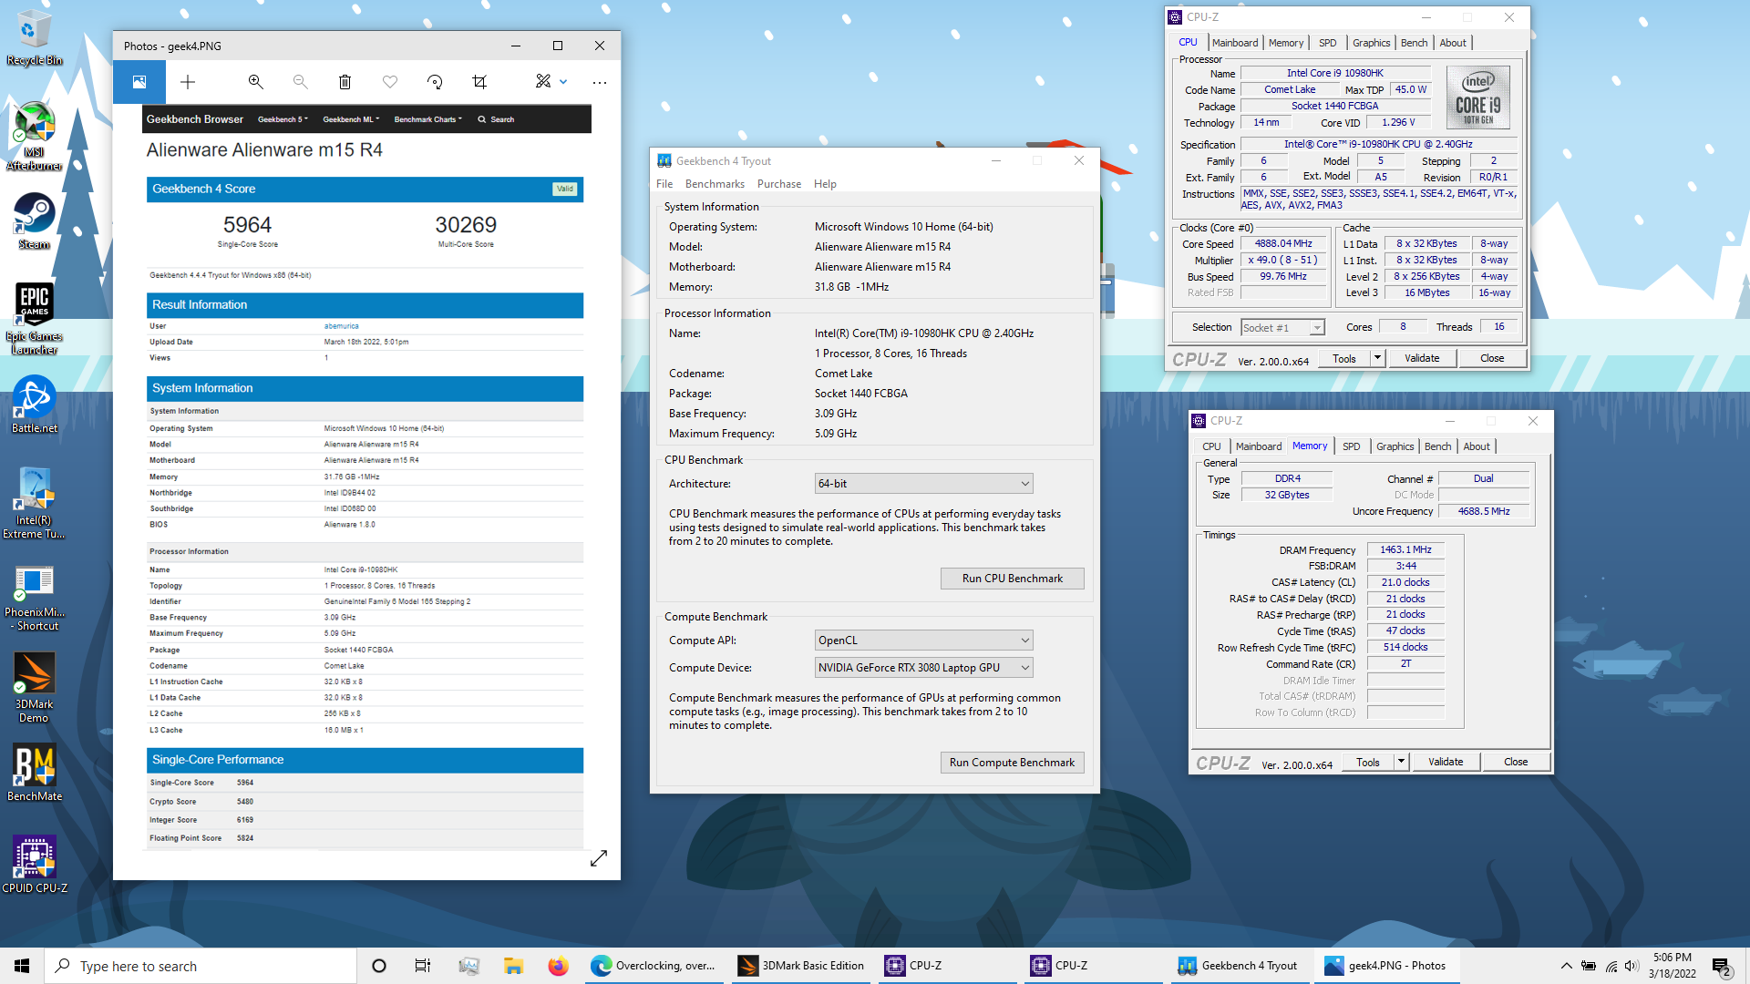Switch to SPD tab in Memory CPU-Z window
1750x984 pixels.
1351,446
